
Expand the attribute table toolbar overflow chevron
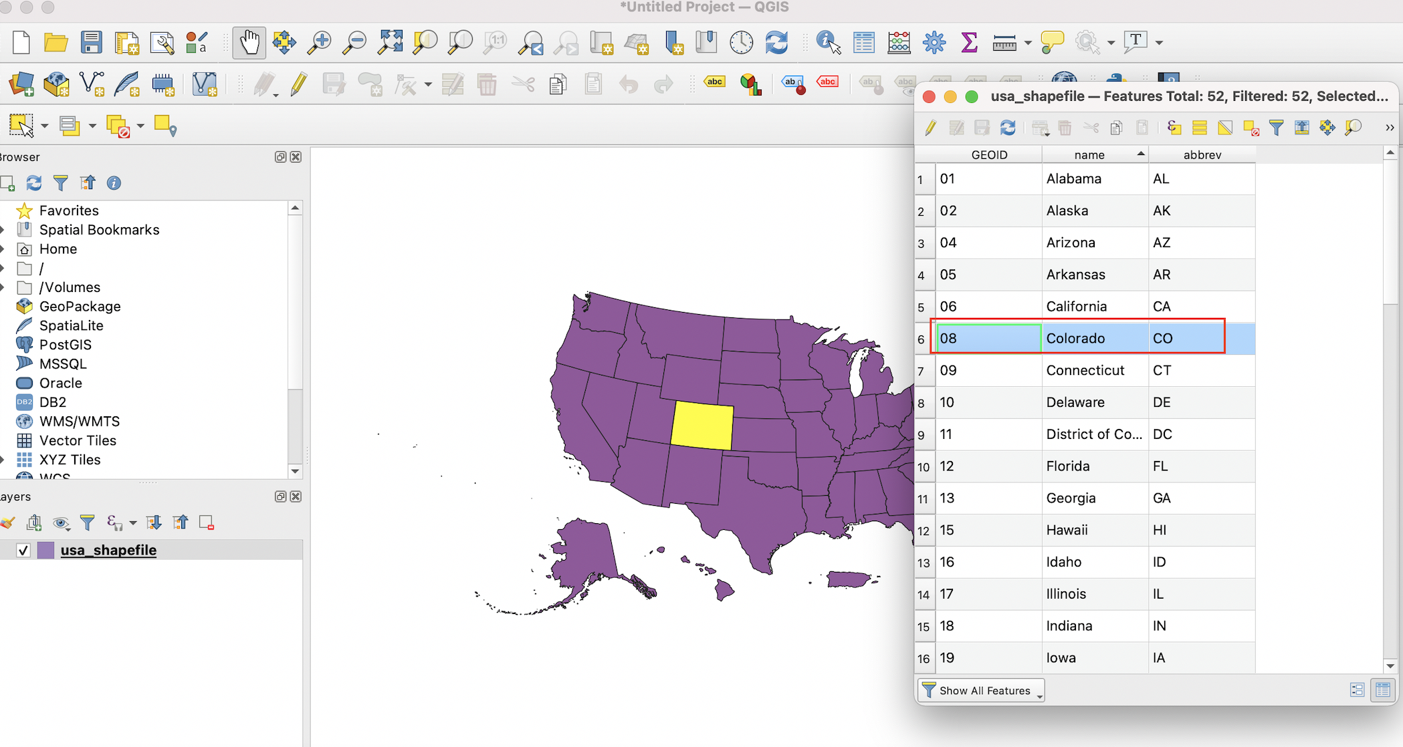pos(1390,128)
